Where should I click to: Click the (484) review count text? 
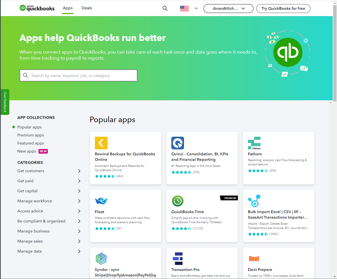coord(120,176)
